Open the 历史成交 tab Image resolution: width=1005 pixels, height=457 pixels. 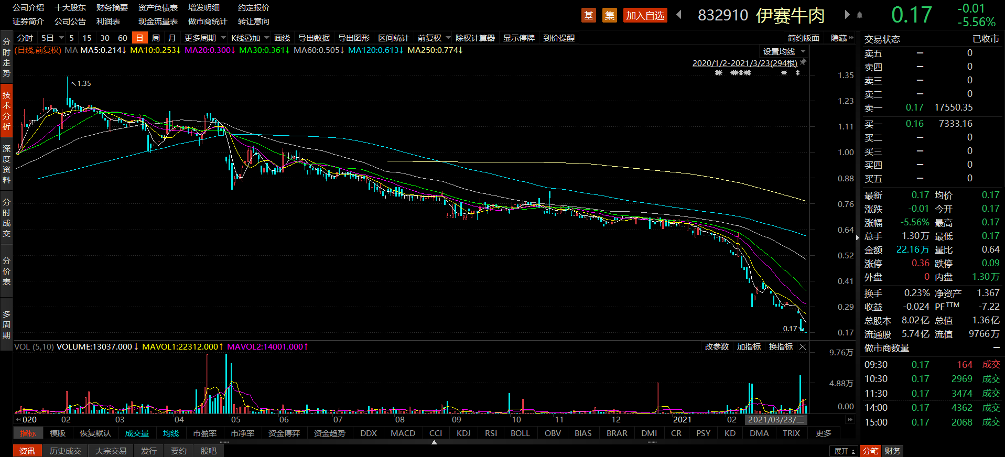click(66, 451)
